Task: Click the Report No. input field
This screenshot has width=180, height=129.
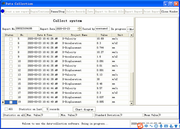Action: click(27, 29)
